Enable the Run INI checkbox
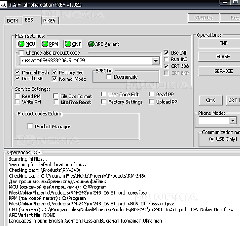 pos(166,59)
